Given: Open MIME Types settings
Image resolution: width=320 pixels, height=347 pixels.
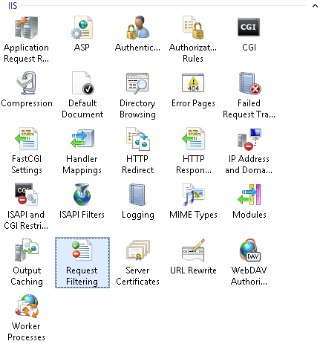Looking at the screenshot, I should coord(193,201).
